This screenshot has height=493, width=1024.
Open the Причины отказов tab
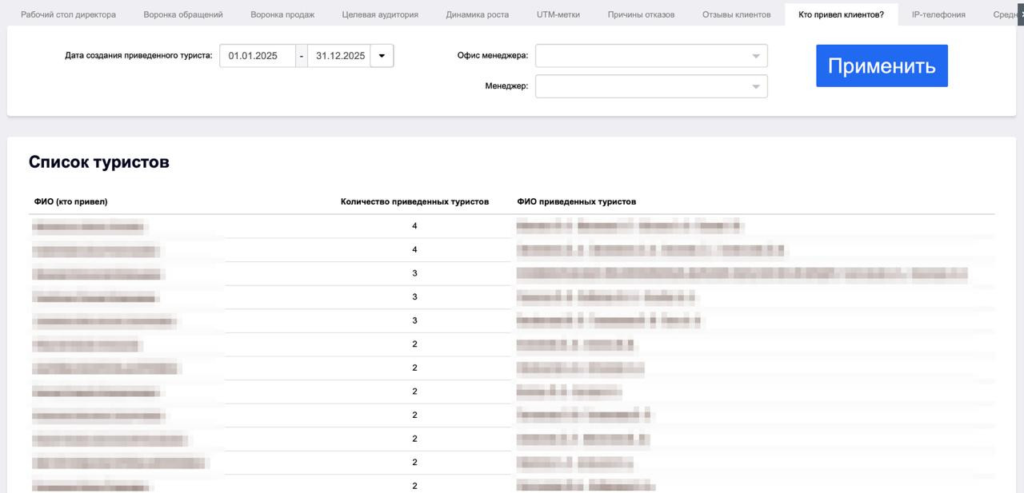641,14
